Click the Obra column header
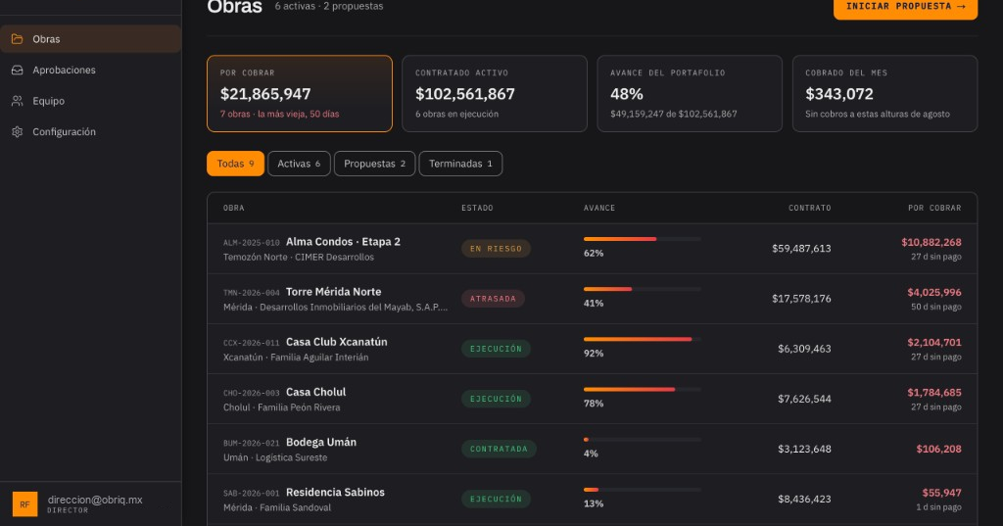The width and height of the screenshot is (1003, 526). 233,208
